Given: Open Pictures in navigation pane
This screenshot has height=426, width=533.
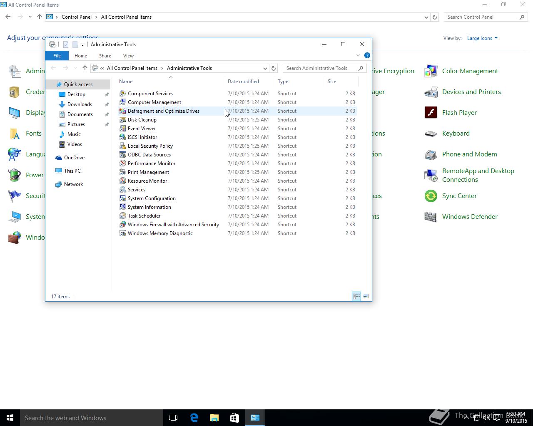Looking at the screenshot, I should click(76, 124).
